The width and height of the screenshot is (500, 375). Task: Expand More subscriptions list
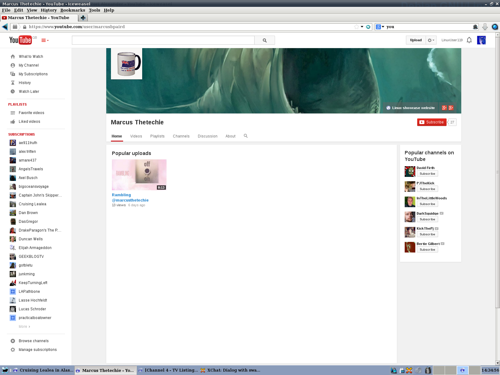click(x=24, y=327)
